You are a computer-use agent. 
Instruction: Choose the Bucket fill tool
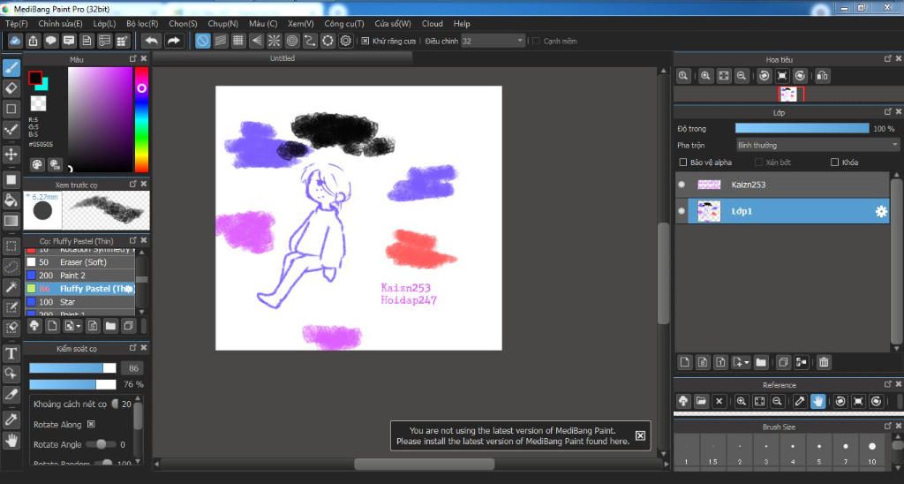click(x=11, y=200)
